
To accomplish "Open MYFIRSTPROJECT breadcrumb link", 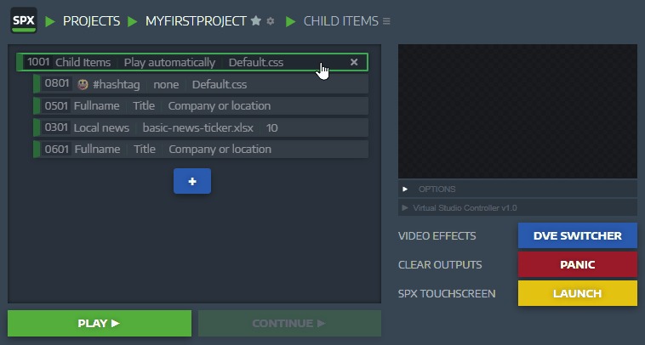I will 196,21.
